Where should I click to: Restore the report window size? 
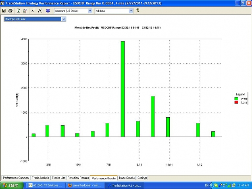click(x=243, y=3)
